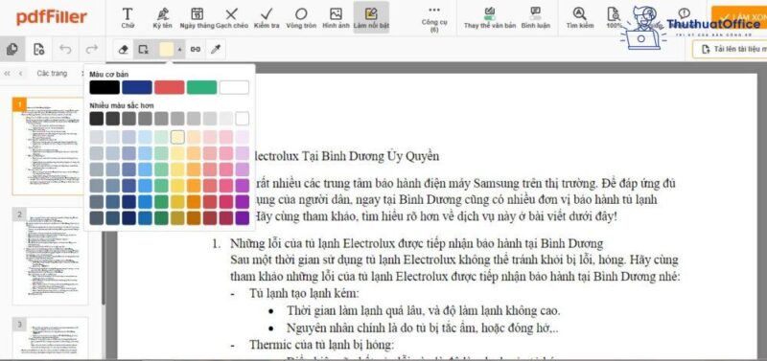This screenshot has width=767, height=361.
Task: Click text 'Thermic của tủ lạnh bị hỏng:'
Action: coord(321,345)
